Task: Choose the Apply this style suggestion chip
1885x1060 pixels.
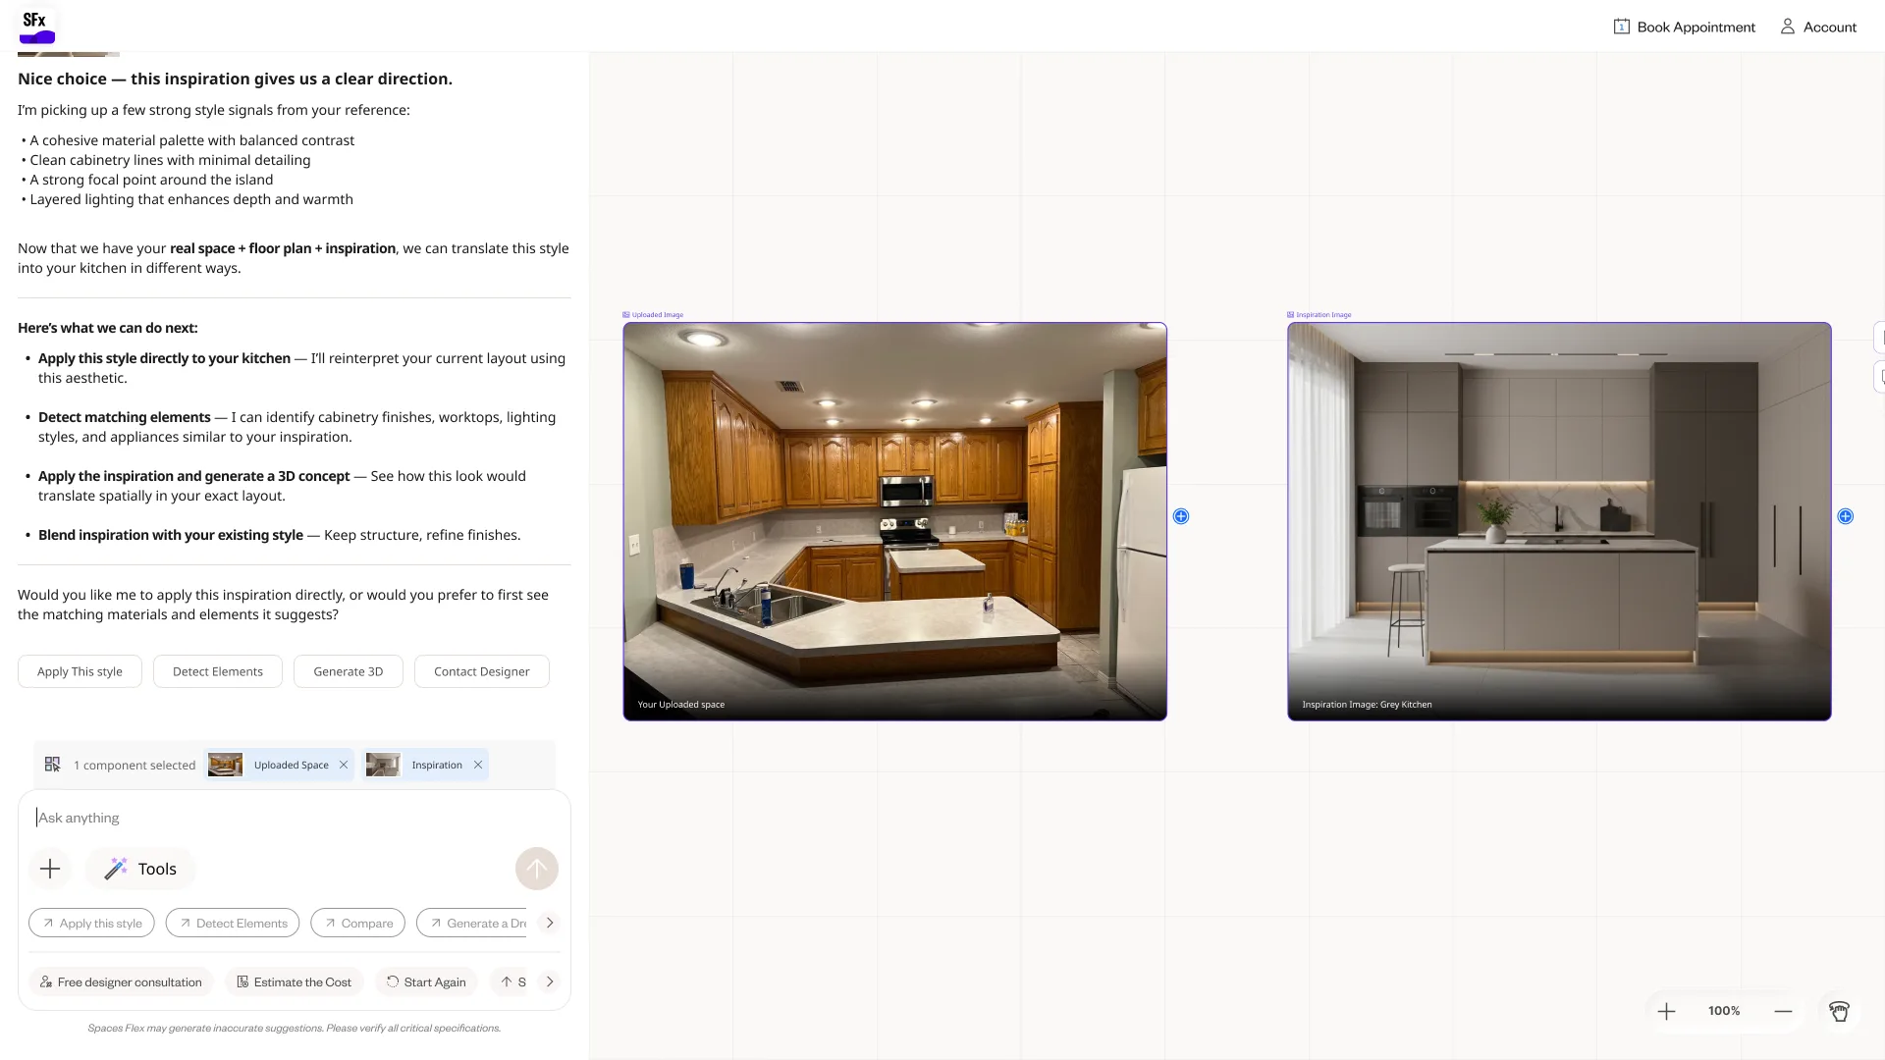Action: pos(91,923)
